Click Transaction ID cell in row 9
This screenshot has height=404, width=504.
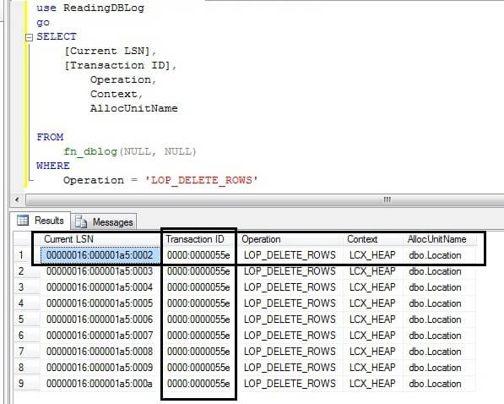click(x=199, y=384)
